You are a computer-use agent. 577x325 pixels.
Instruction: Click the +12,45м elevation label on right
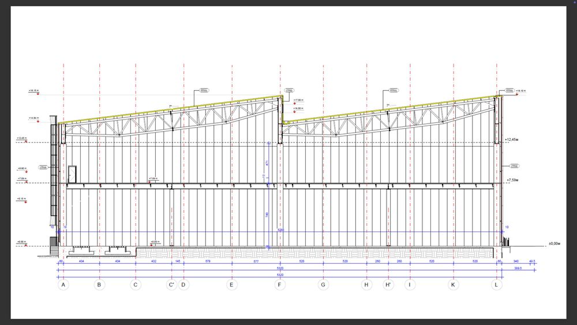click(511, 140)
